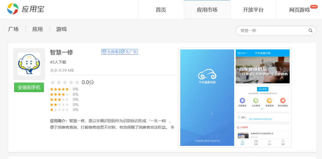Click the 我的 bottom icon in screenshot
This screenshot has width=322, height=159.
coord(283,142)
